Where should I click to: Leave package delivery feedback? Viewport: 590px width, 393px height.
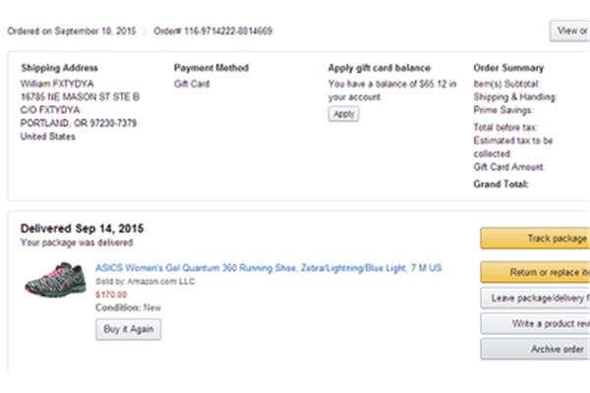535,299
